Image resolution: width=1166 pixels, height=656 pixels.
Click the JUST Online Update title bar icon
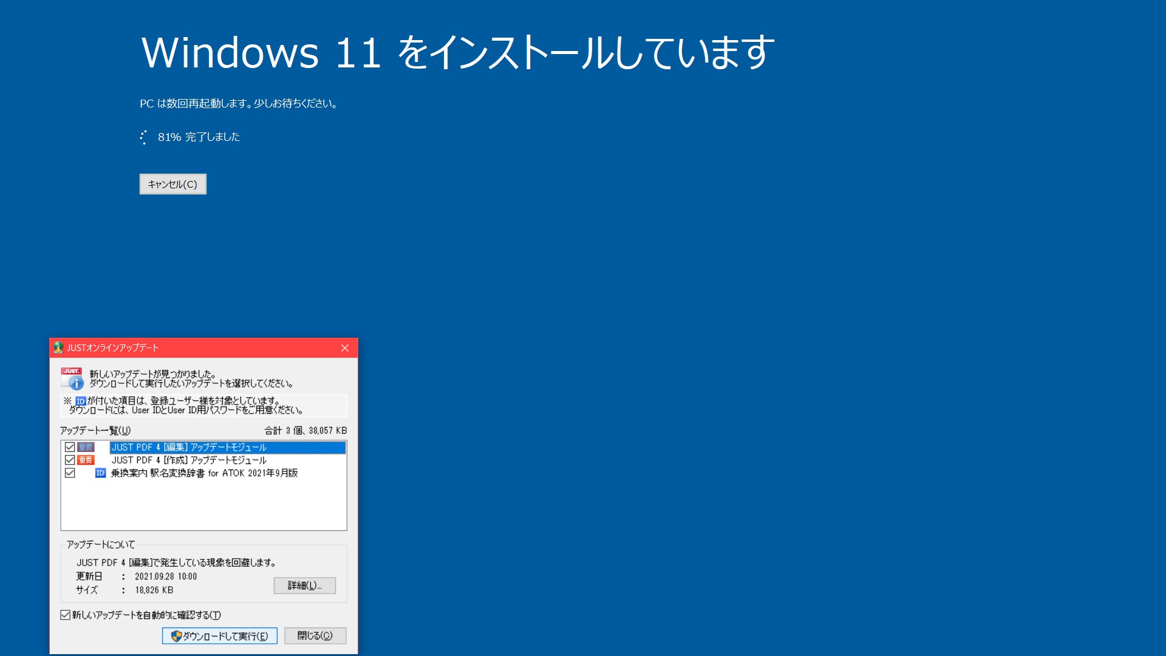(58, 347)
